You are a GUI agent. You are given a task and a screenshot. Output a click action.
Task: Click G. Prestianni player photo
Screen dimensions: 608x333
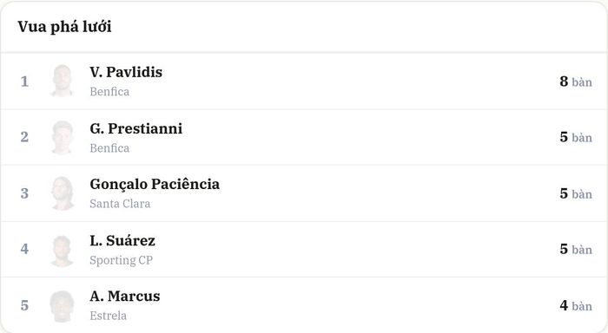[62, 137]
